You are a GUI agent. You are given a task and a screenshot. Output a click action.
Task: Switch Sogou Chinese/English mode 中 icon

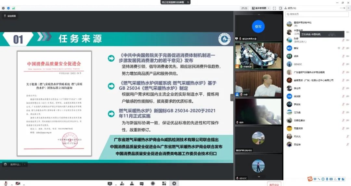315,179
